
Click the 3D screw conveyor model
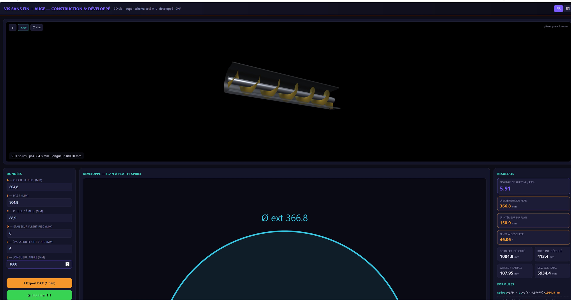pyautogui.click(x=282, y=86)
